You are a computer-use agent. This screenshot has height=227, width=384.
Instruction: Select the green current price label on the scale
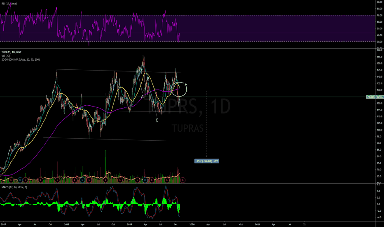(x=375, y=97)
